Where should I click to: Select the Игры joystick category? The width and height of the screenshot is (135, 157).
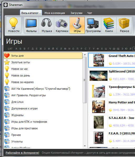(x=77, y=25)
